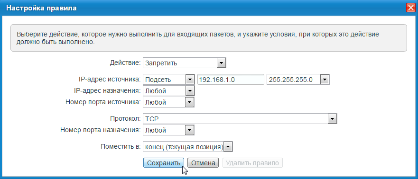Screen dimensions: 418x179
Task: Click the Номер порта источника label
Action: pyautogui.click(x=103, y=102)
